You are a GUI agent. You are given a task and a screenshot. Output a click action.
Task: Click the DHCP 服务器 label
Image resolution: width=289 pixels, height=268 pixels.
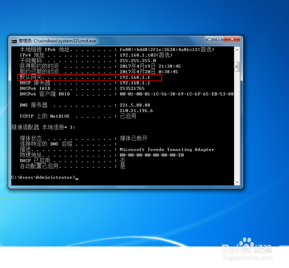(x=35, y=83)
